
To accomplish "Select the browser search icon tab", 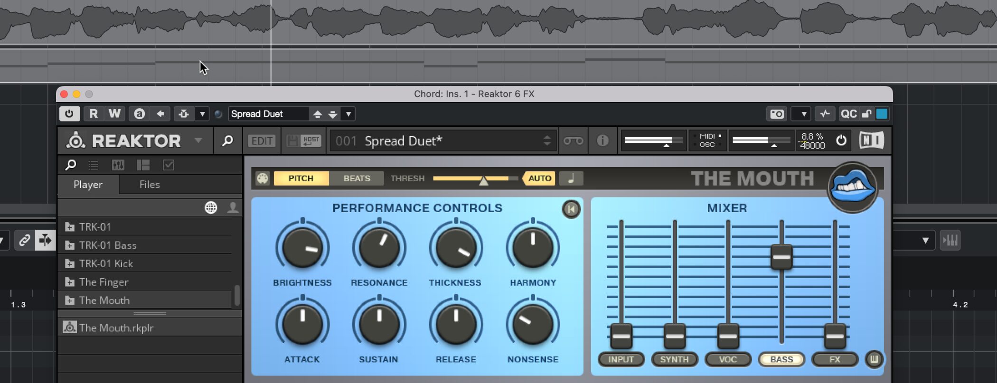I will pyautogui.click(x=71, y=165).
